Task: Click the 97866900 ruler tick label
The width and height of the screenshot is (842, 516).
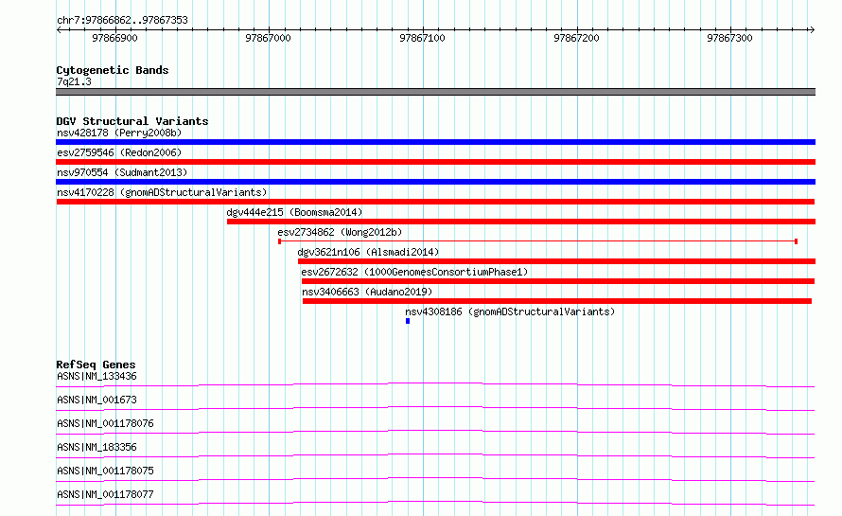Action: 114,38
